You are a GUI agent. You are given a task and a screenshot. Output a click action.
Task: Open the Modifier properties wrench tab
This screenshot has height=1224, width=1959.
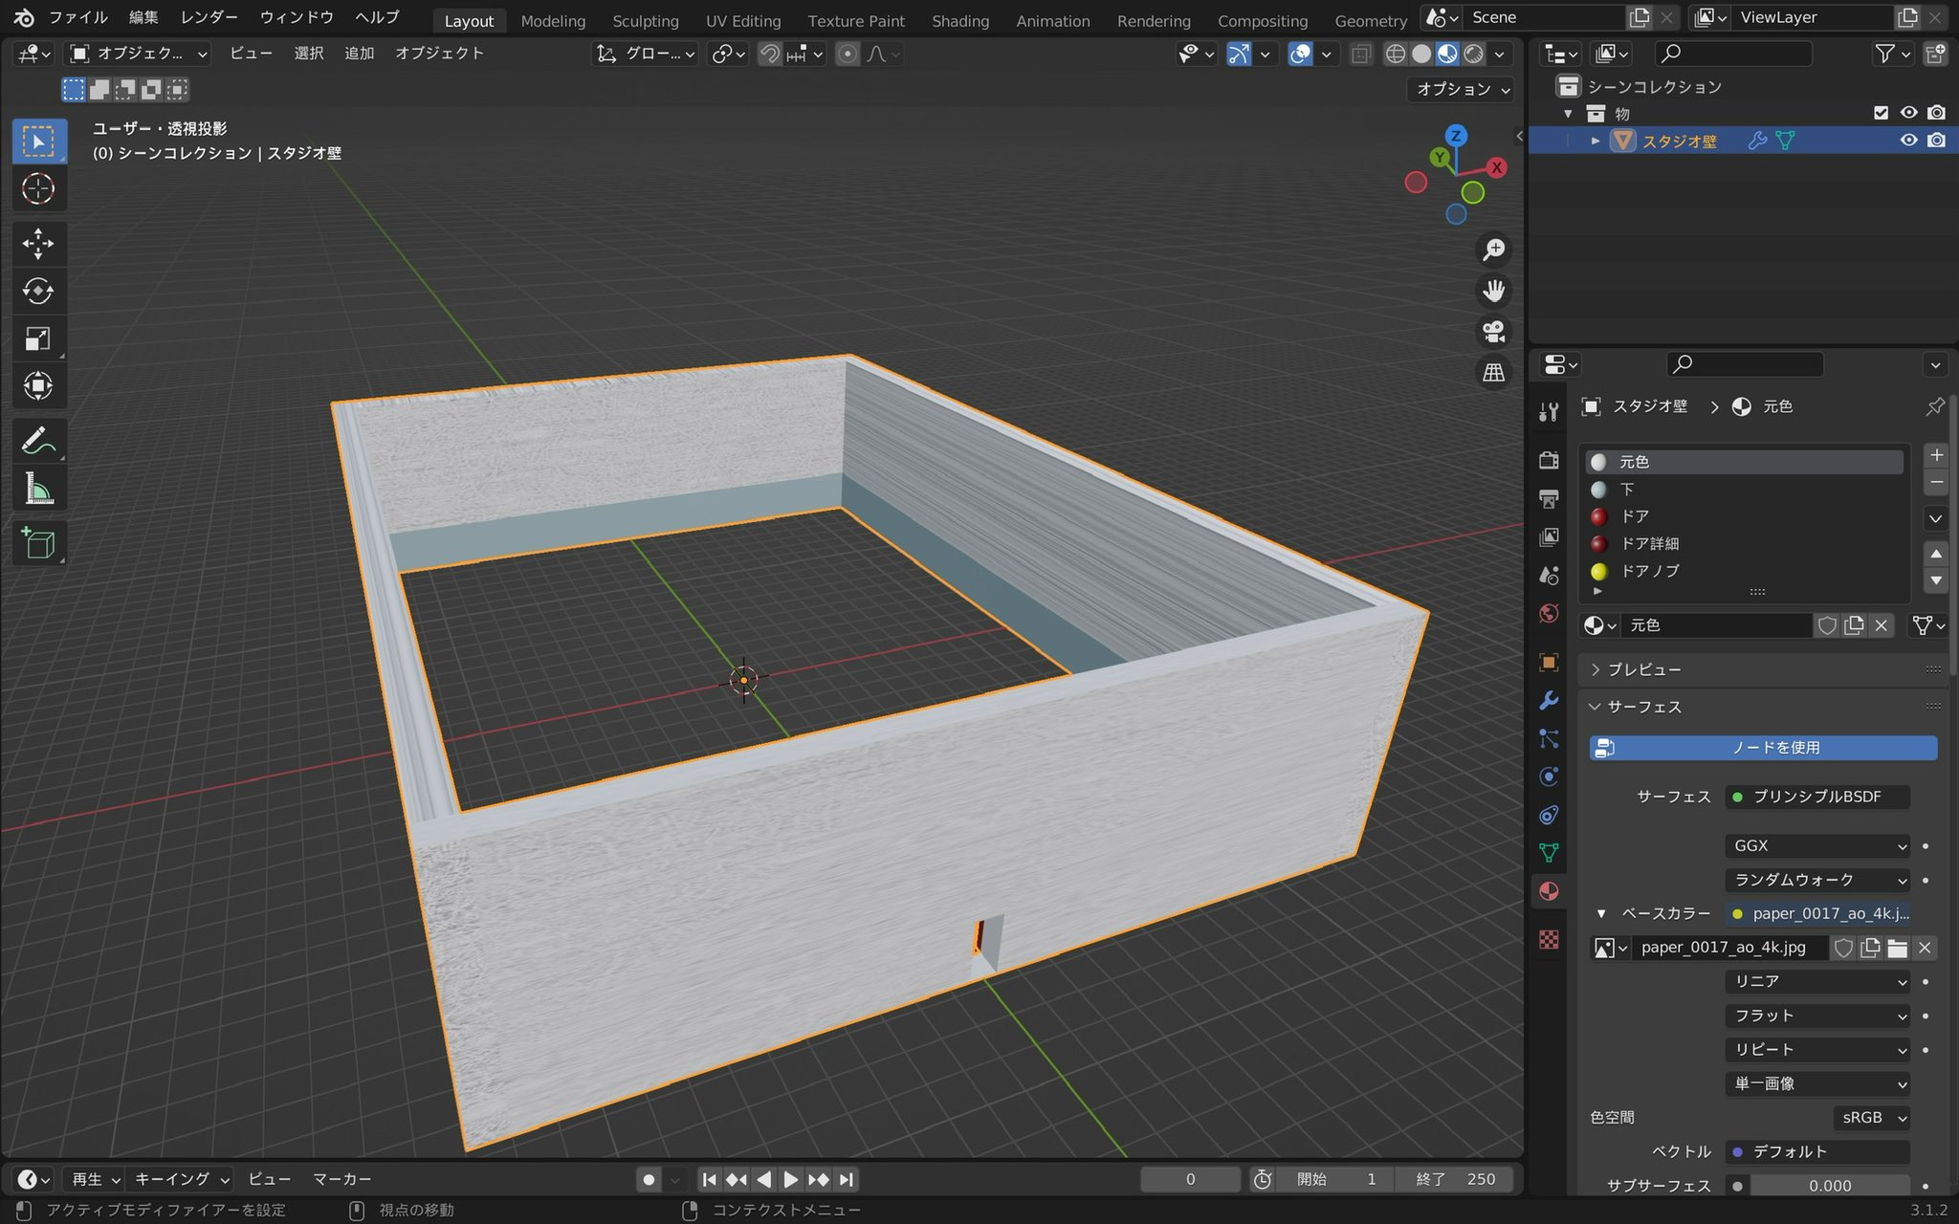pos(1549,700)
